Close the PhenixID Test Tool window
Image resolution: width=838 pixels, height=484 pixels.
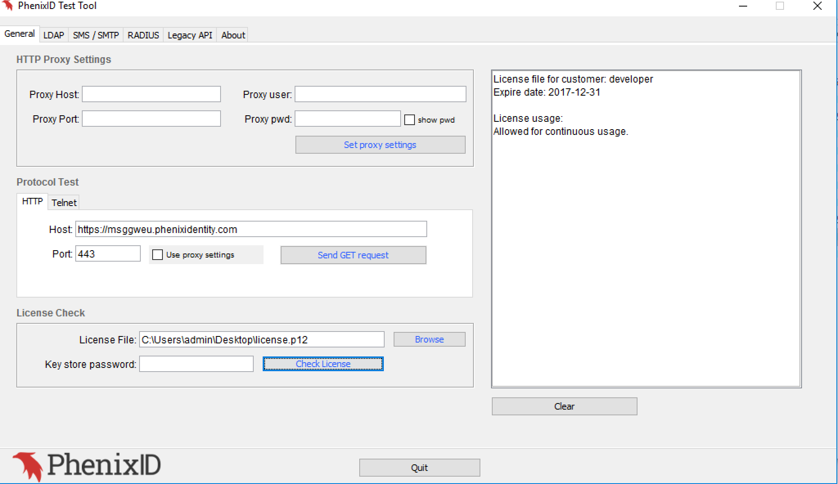click(817, 6)
